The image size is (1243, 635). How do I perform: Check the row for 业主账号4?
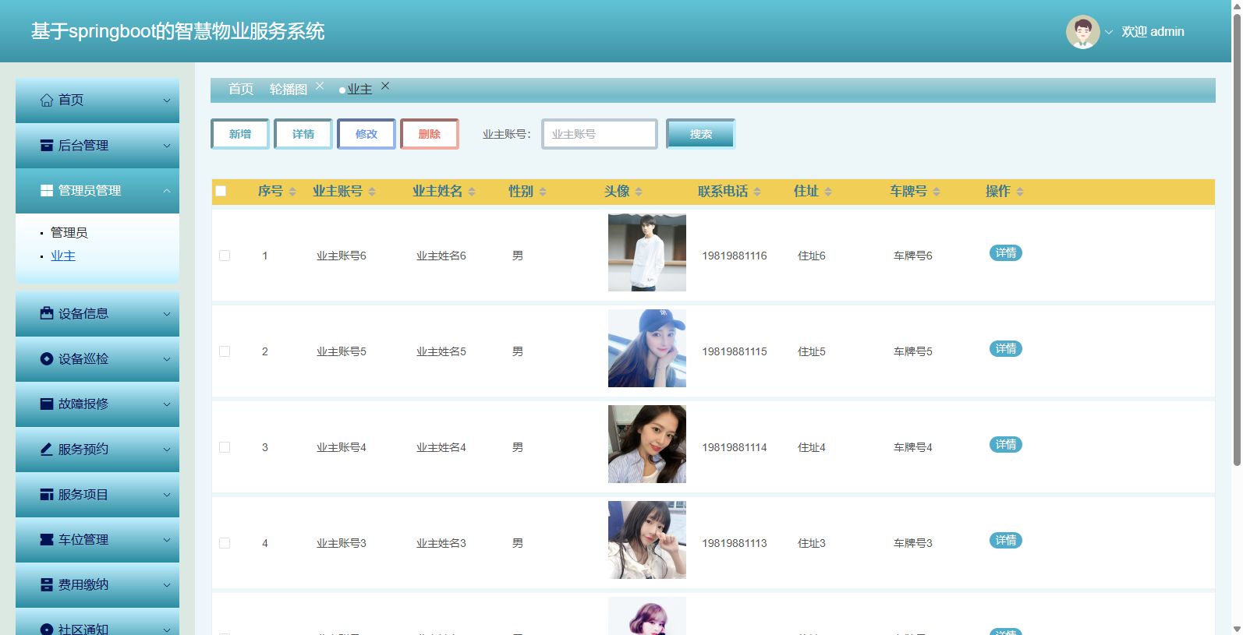(225, 447)
